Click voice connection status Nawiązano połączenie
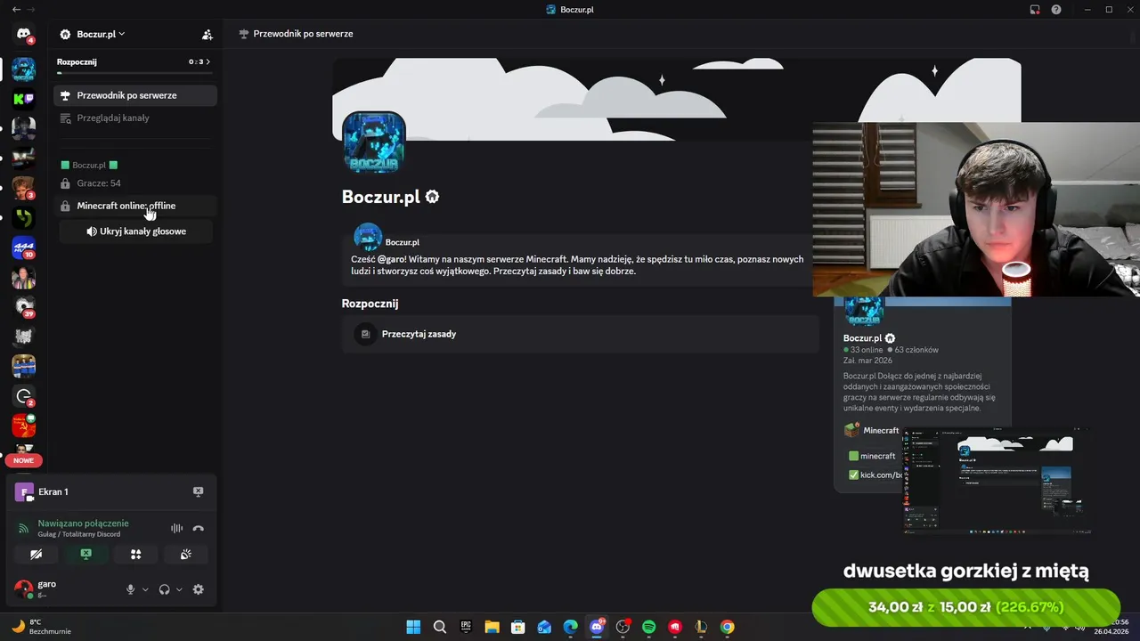Screen dimensions: 1140x641 83,523
